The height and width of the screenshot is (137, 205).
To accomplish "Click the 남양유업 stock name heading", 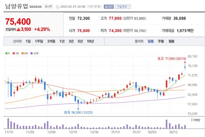I will tap(17, 6).
